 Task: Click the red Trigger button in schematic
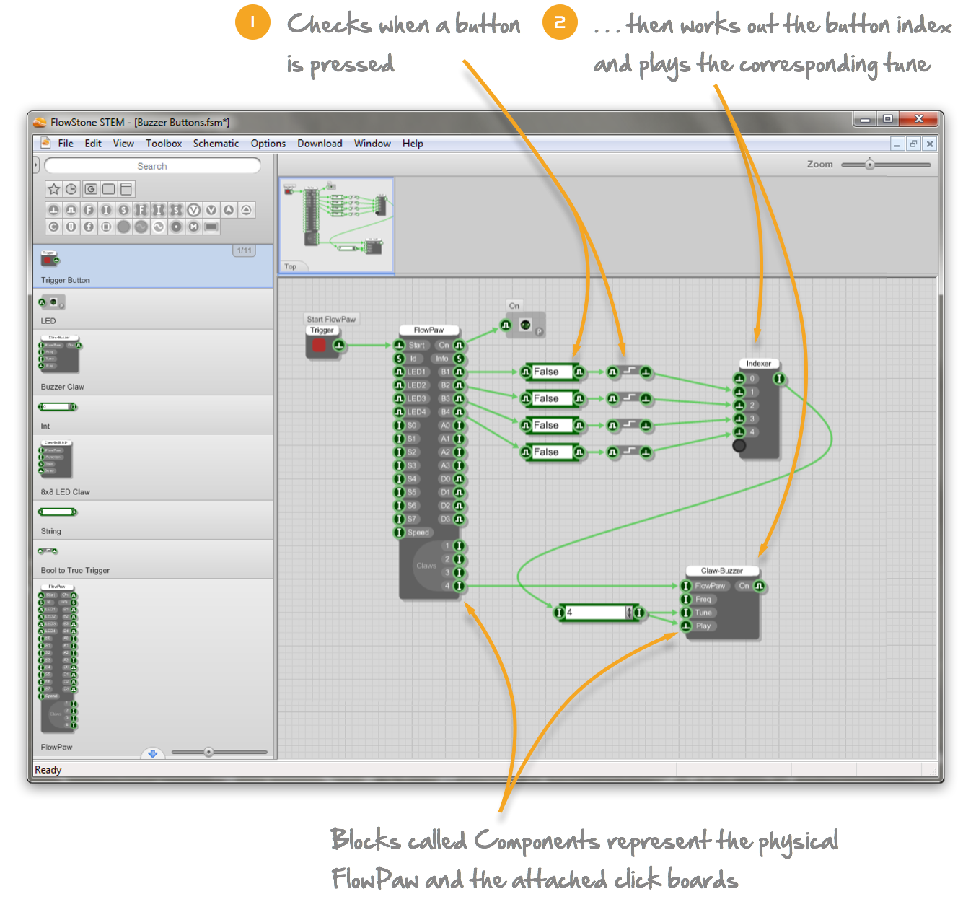319,346
